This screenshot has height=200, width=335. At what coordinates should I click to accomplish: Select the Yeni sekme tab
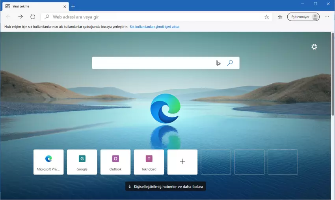(33, 6)
